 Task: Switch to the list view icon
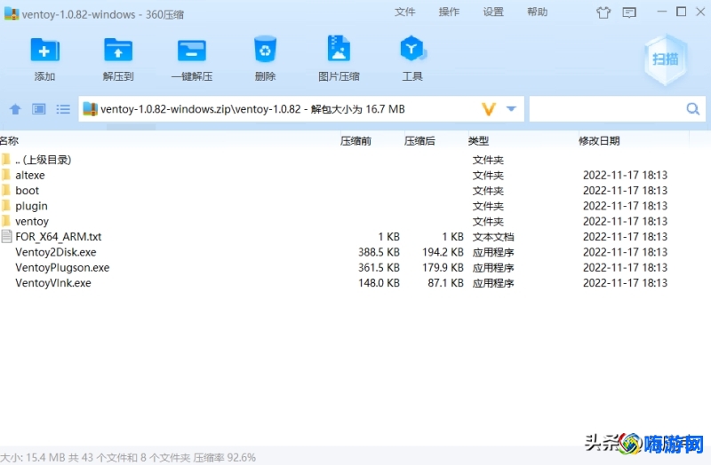click(63, 109)
